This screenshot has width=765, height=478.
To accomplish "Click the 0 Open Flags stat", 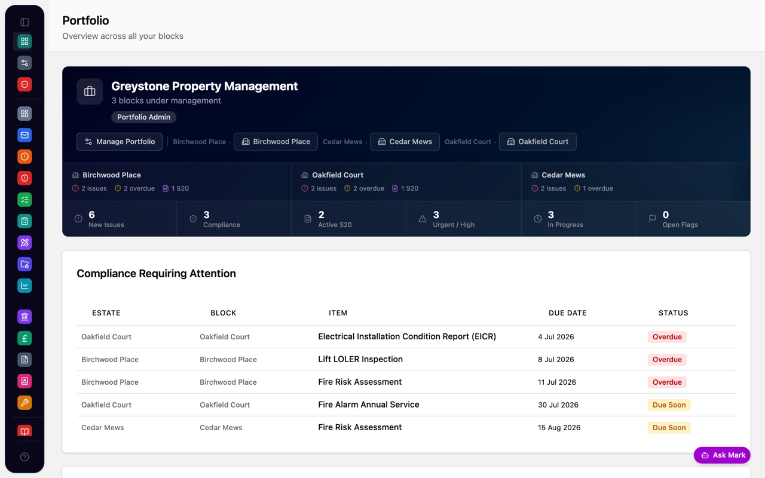I will pos(693,219).
